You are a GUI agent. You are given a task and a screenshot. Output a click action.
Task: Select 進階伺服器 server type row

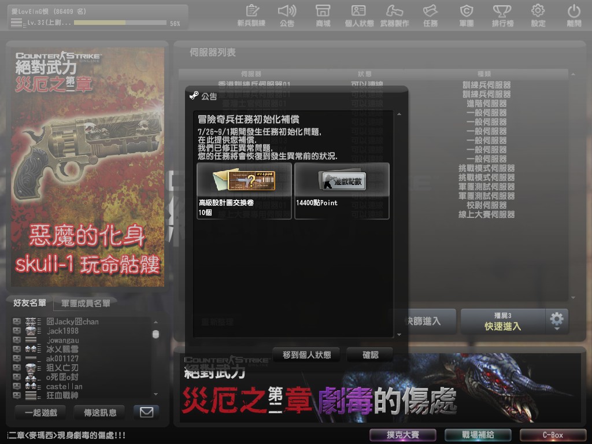(486, 103)
